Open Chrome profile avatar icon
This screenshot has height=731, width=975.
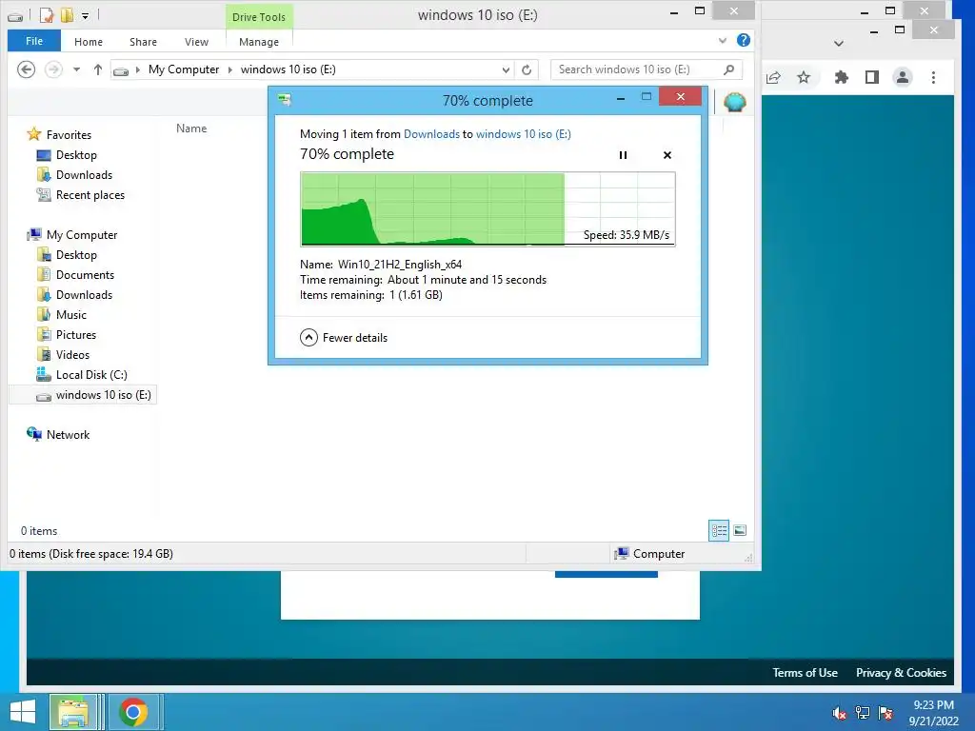point(903,77)
